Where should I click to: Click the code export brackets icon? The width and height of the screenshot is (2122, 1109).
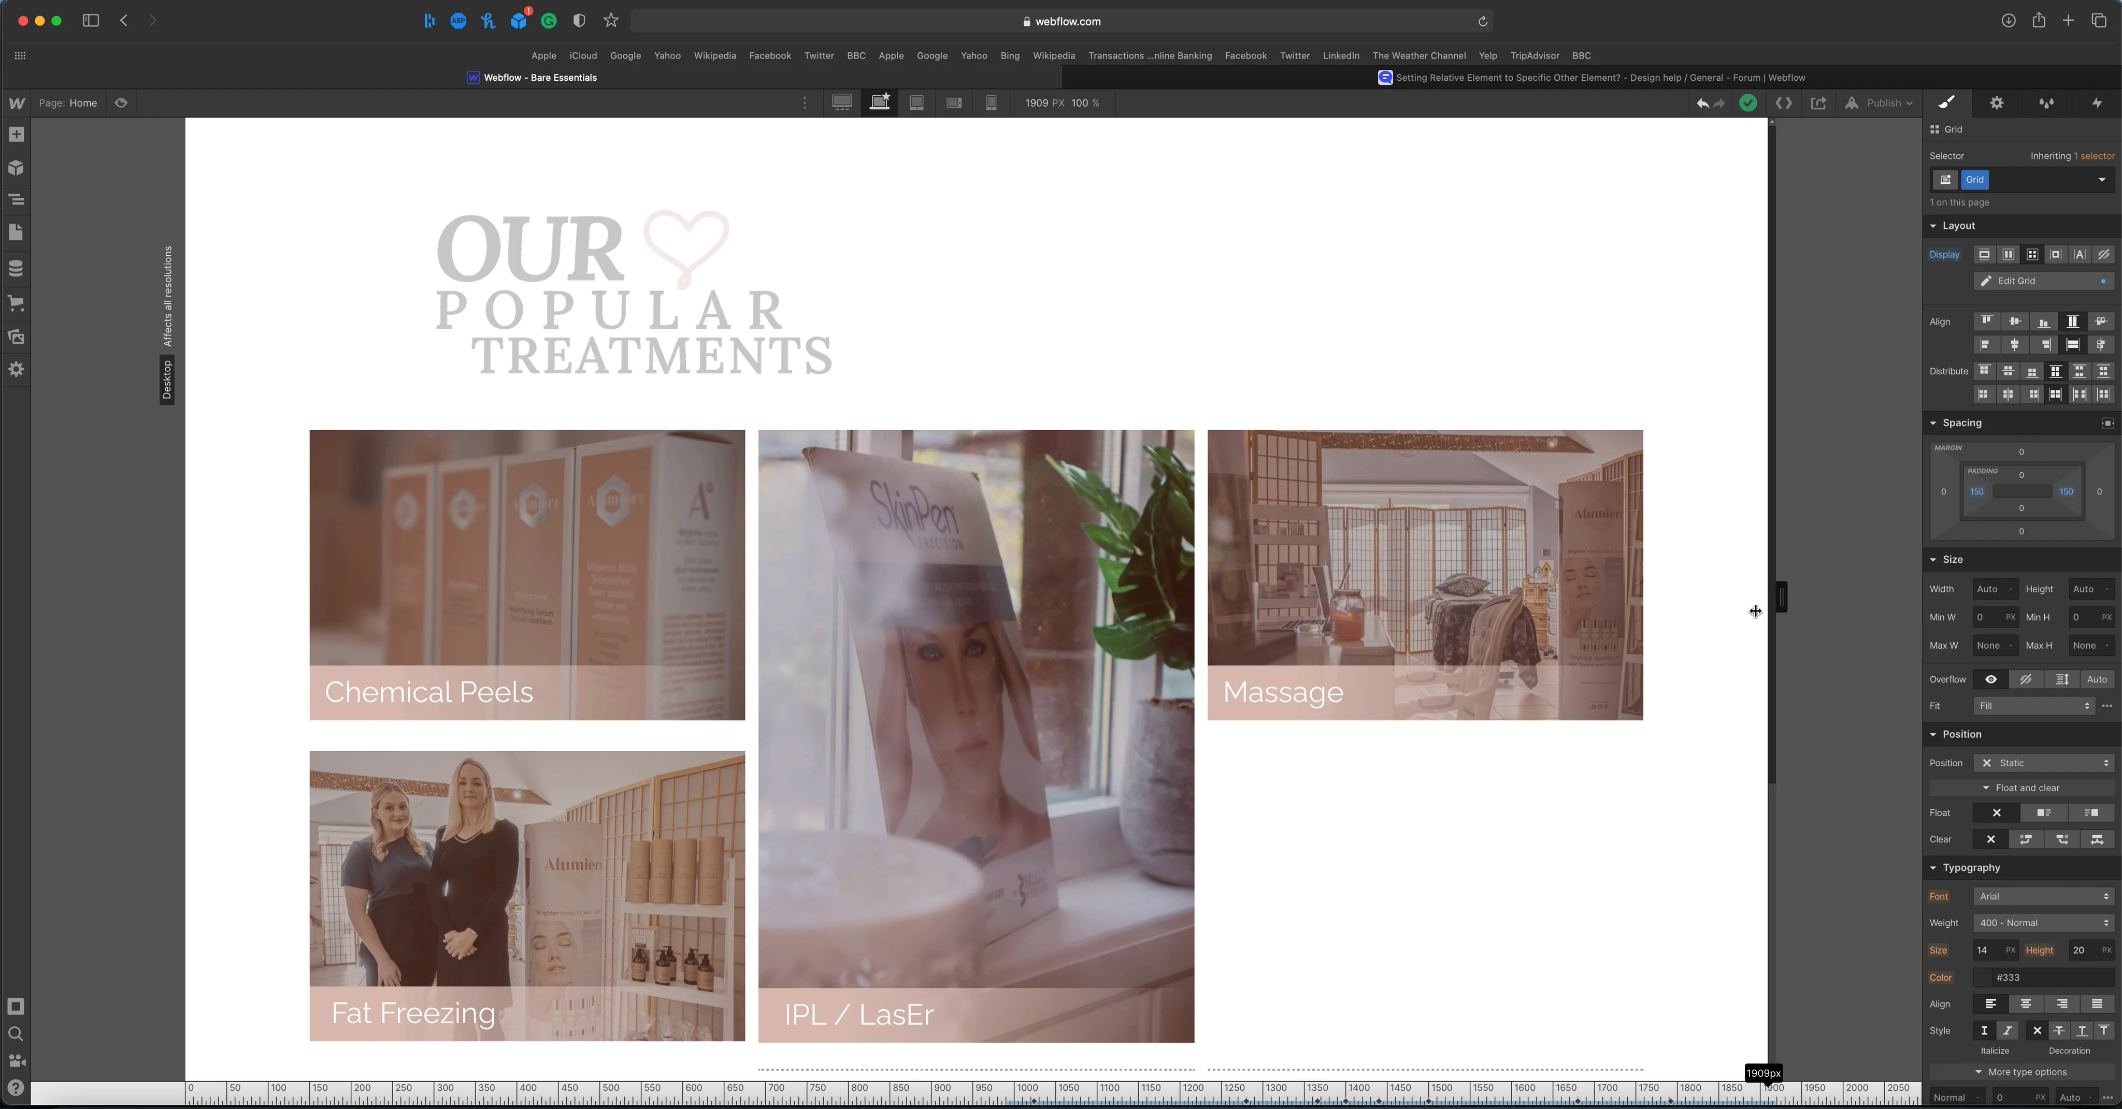click(1783, 103)
